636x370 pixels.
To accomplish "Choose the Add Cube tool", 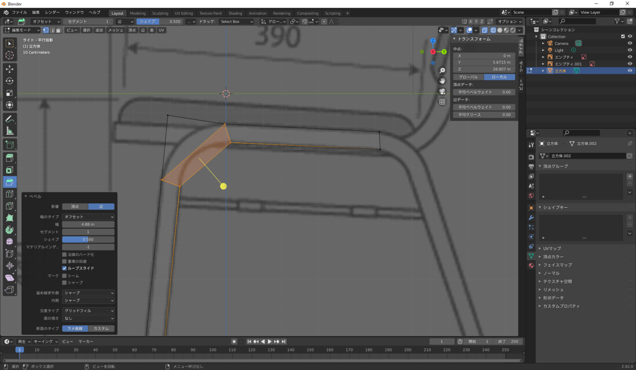I will pos(10,145).
